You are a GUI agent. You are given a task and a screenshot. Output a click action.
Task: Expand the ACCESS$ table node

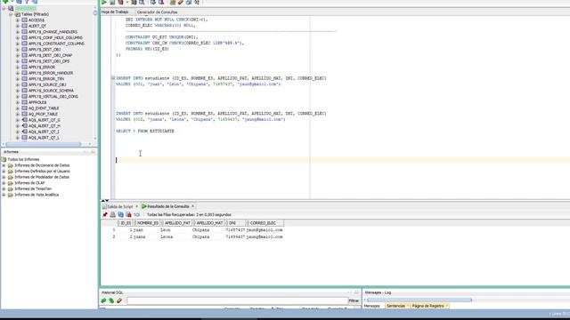pyautogui.click(x=18, y=20)
